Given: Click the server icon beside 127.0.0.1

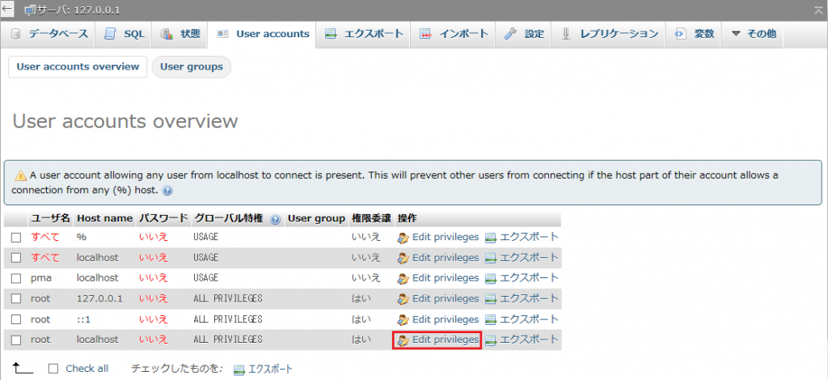Looking at the screenshot, I should coord(30,10).
